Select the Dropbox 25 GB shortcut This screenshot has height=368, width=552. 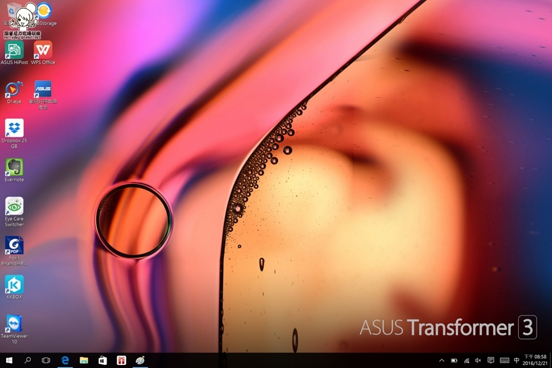coord(14,134)
